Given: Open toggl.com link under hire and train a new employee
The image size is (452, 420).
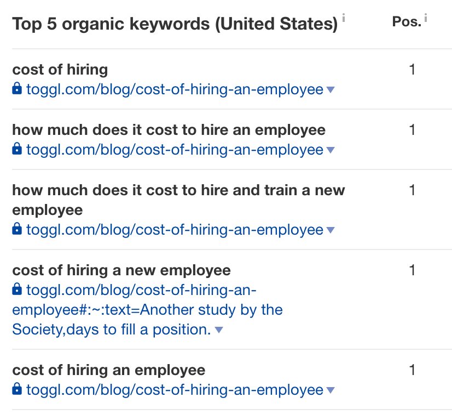Looking at the screenshot, I should (175, 230).
